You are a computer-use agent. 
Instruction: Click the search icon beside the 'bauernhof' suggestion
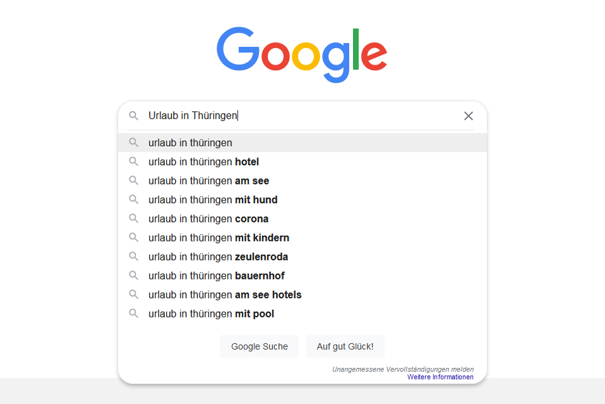[x=133, y=275]
